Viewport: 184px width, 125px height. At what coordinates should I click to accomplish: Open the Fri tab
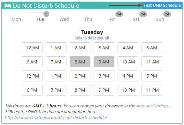[112, 19]
